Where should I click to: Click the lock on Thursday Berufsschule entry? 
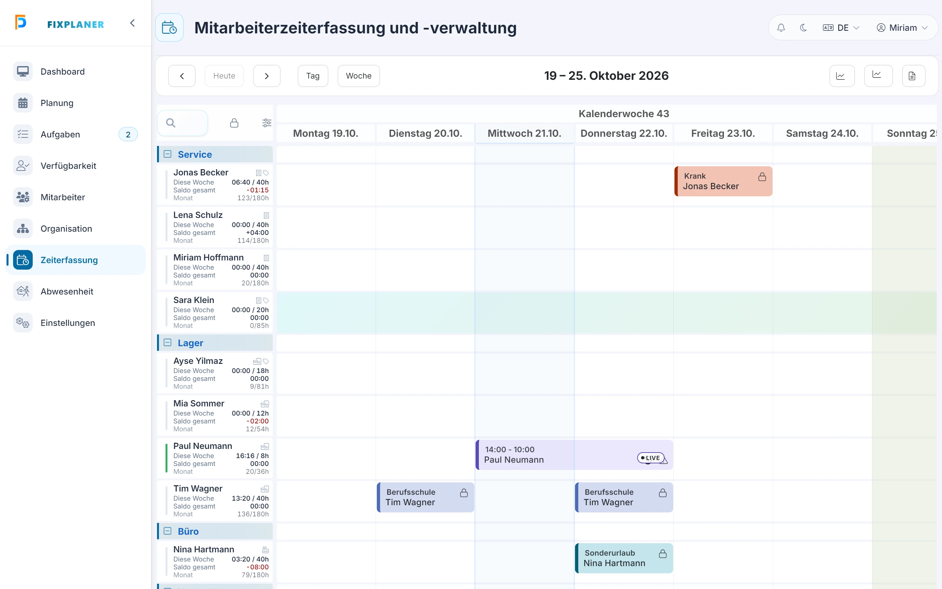click(x=663, y=493)
